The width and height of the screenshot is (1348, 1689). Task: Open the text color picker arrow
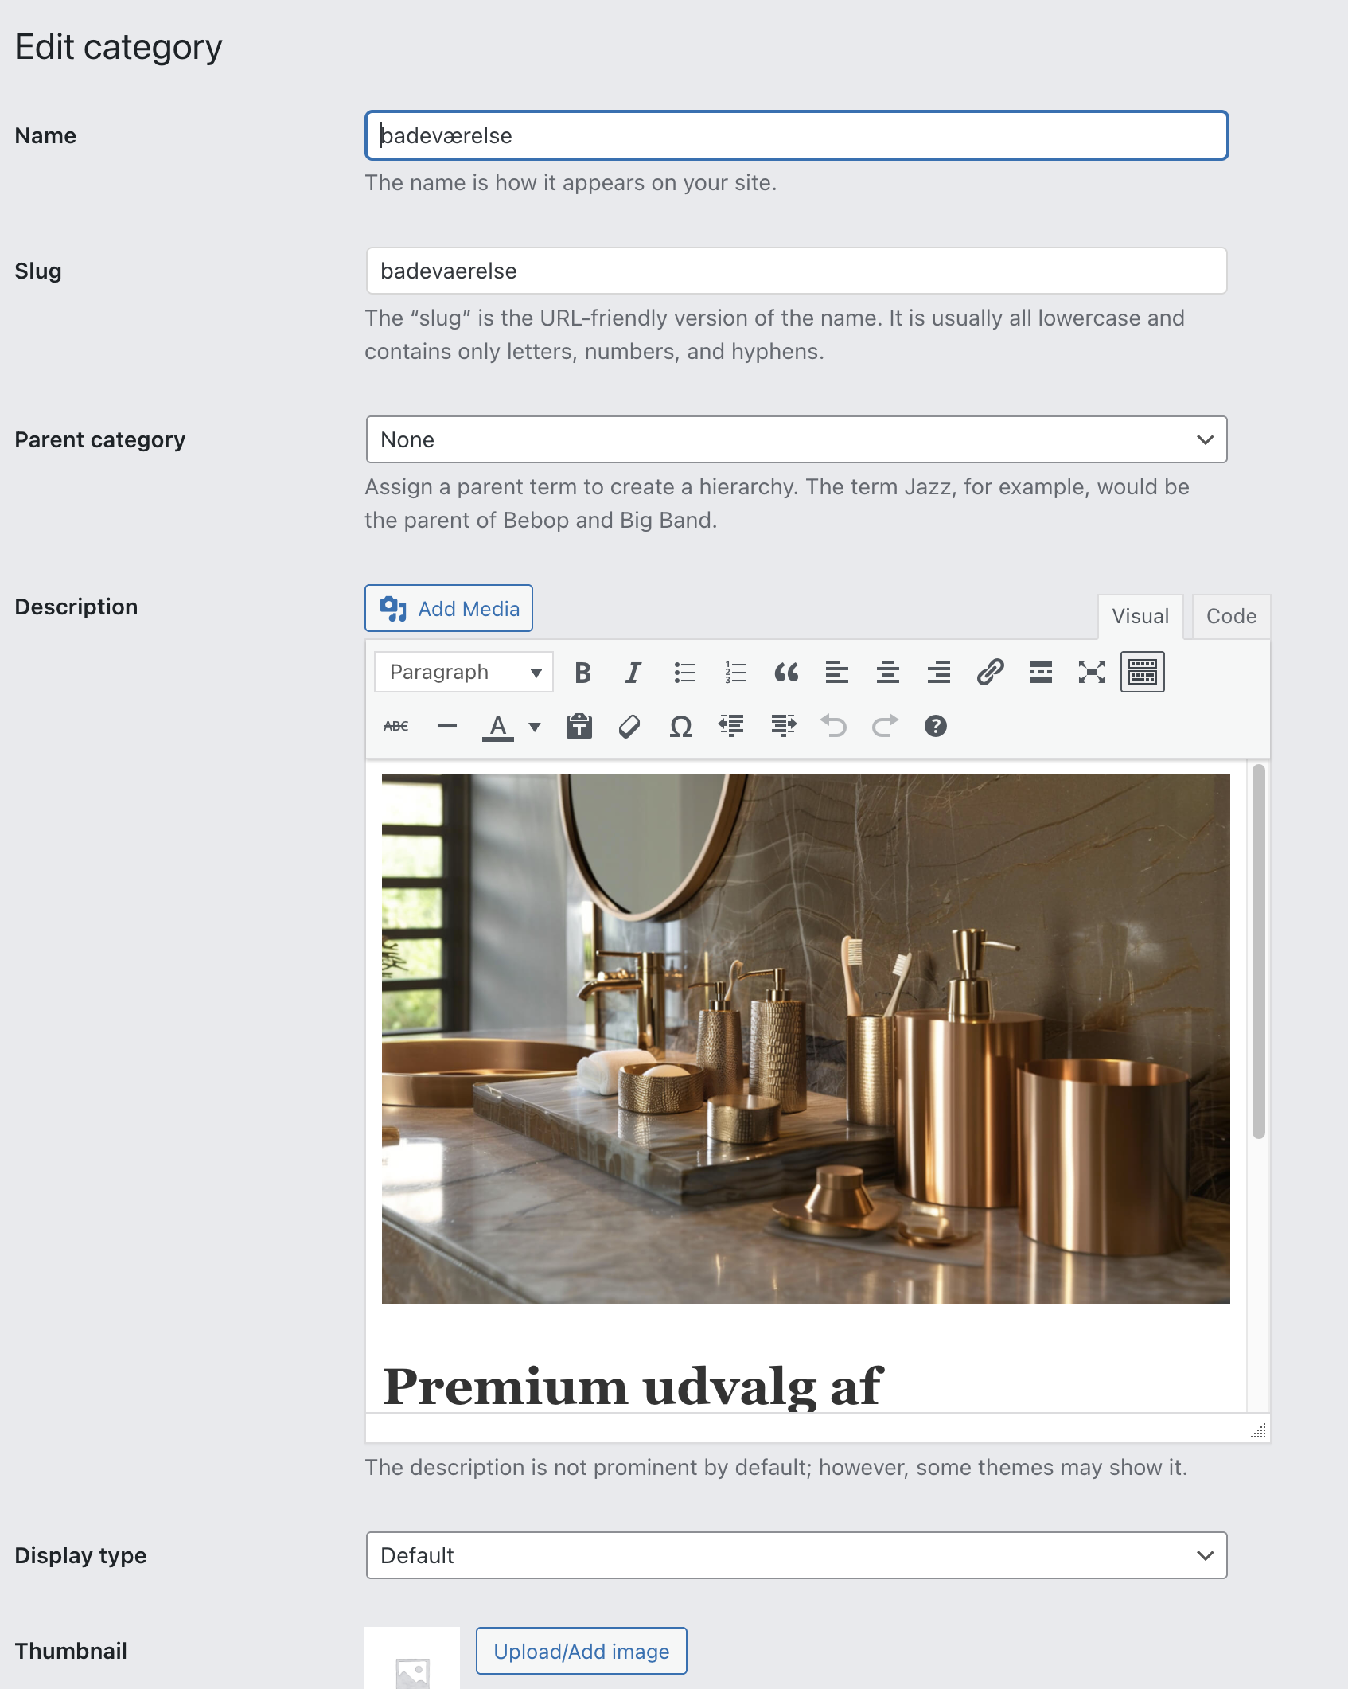tap(535, 726)
